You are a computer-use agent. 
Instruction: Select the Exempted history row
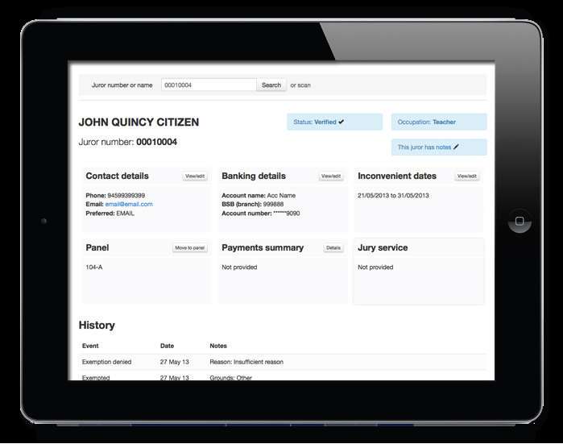[x=282, y=376]
